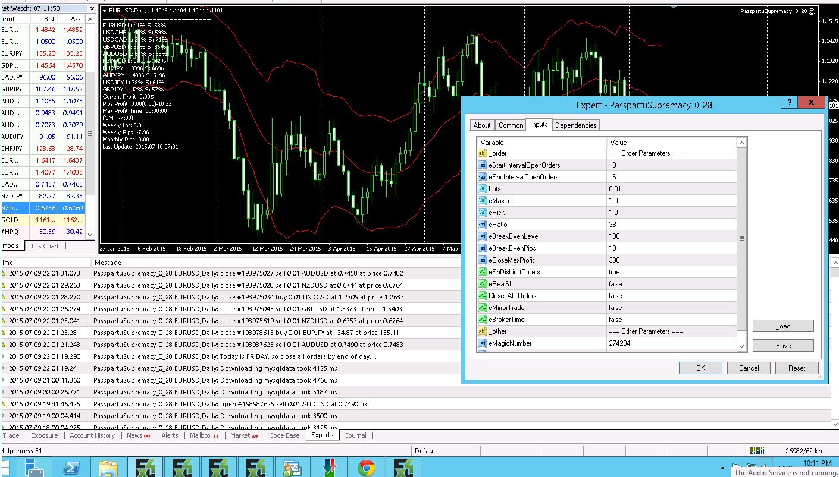This screenshot has height=477, width=839.
Task: Click the boolean icon beside eRealSL
Action: pyautogui.click(x=482, y=284)
